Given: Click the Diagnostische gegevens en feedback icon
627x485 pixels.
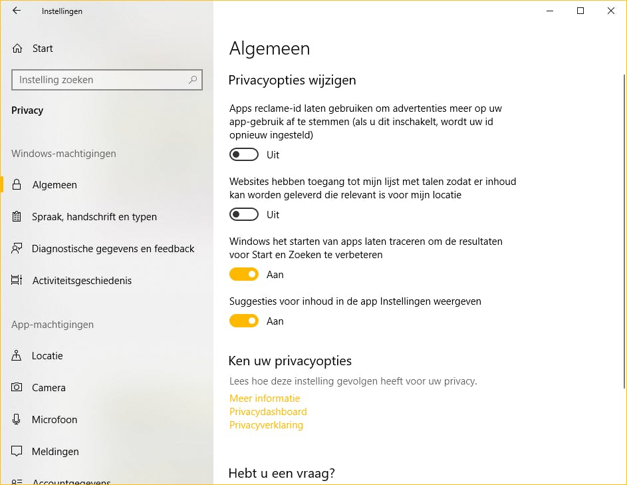Looking at the screenshot, I should pos(17,249).
